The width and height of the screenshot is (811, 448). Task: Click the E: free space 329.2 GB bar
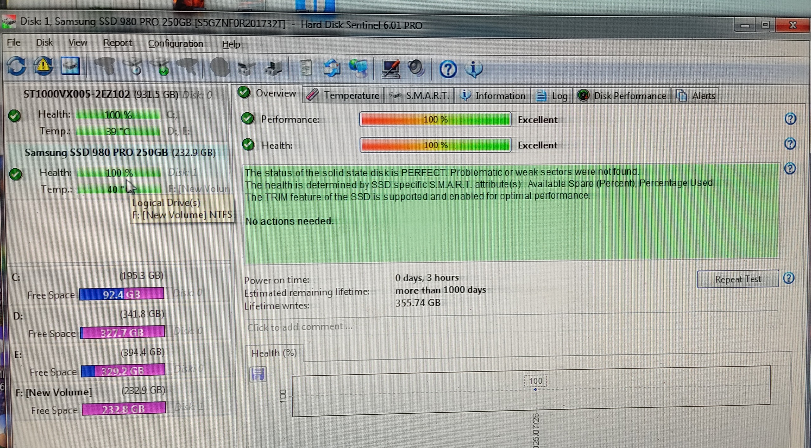tap(123, 370)
